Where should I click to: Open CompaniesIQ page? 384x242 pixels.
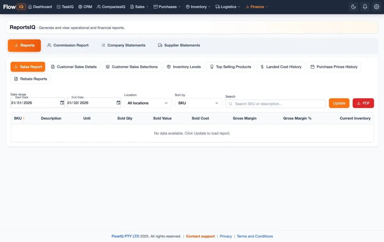click(x=111, y=7)
